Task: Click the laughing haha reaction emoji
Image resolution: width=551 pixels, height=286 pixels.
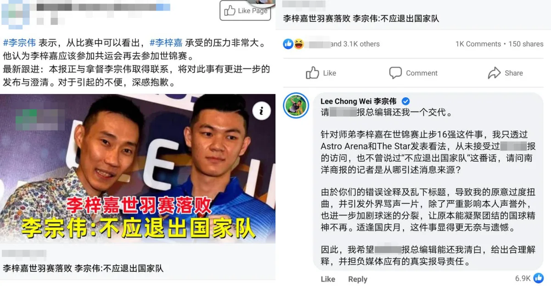Action: pyautogui.click(x=298, y=44)
